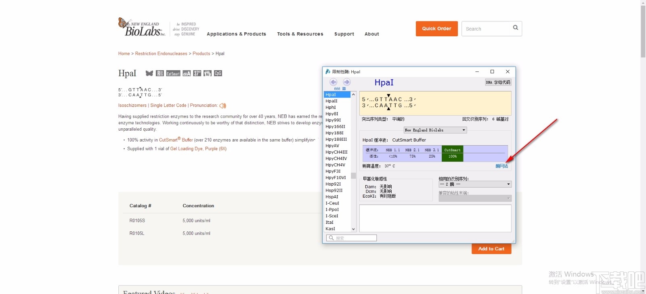Screen dimensions: 646x294
Task: Click the Home breadcrumb link
Action: coord(124,54)
